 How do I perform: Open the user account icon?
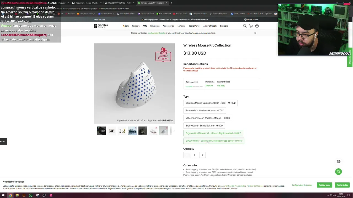[257, 26]
